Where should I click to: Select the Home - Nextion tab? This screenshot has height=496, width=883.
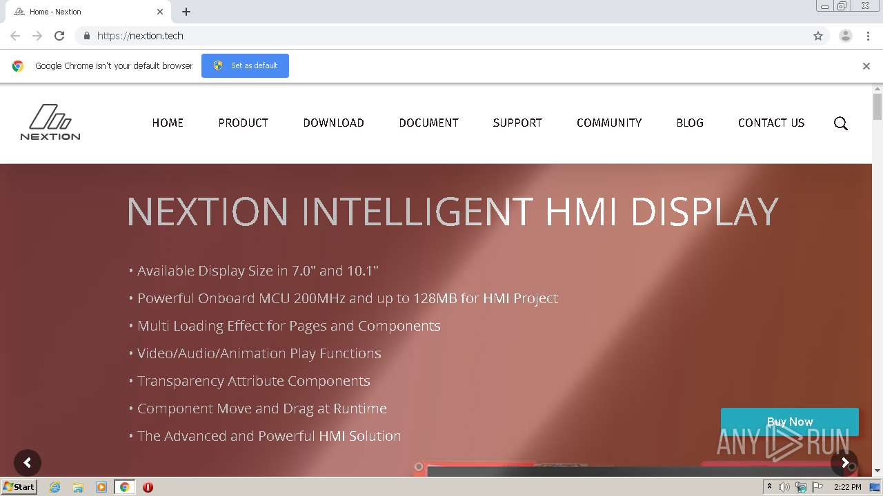pos(88,12)
